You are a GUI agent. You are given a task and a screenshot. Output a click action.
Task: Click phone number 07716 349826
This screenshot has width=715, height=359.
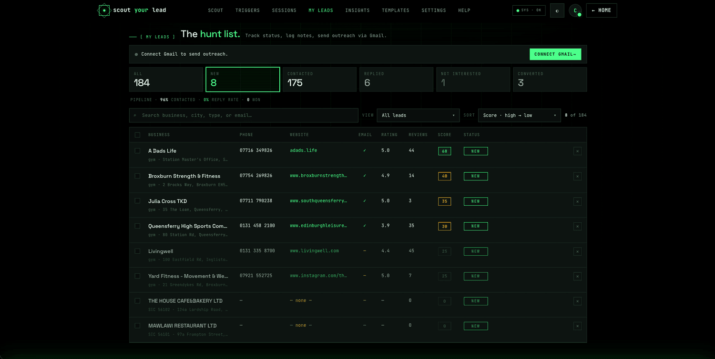pyautogui.click(x=256, y=150)
